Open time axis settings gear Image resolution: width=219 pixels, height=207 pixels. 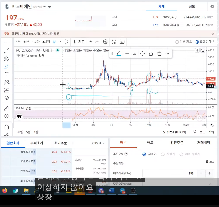pyautogui.click(x=212, y=125)
